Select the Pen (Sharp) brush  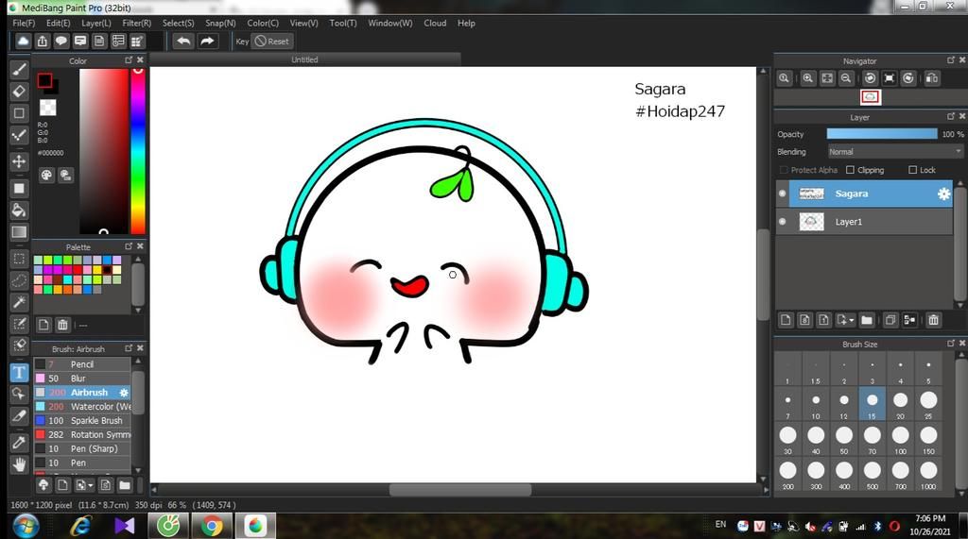coord(82,449)
